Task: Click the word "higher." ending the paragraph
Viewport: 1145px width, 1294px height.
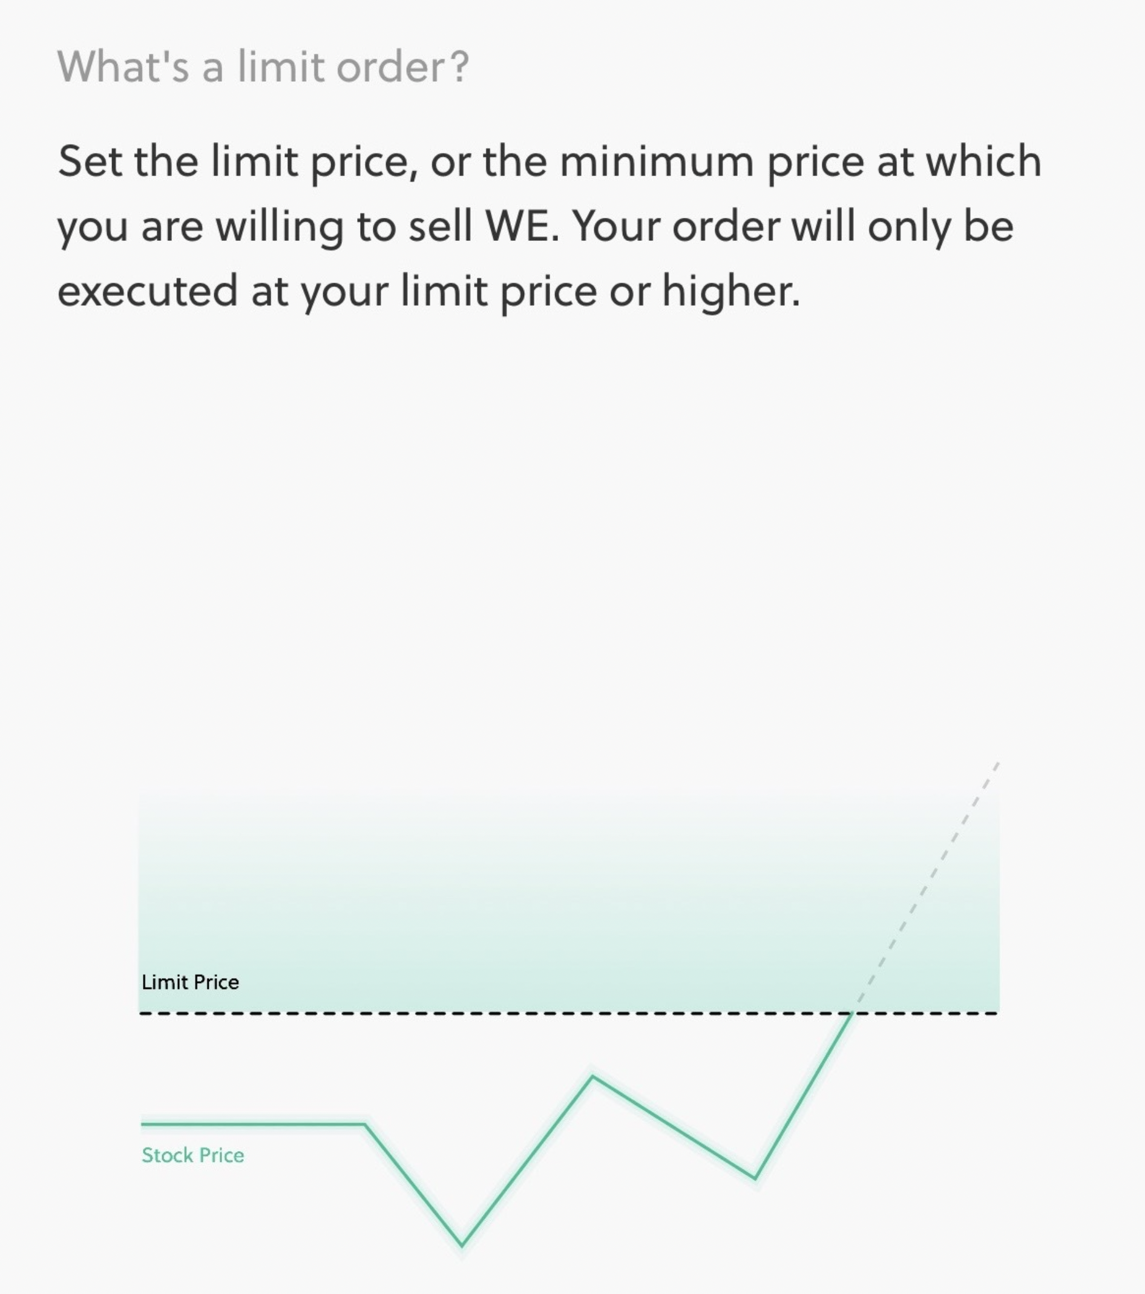Action: point(732,291)
